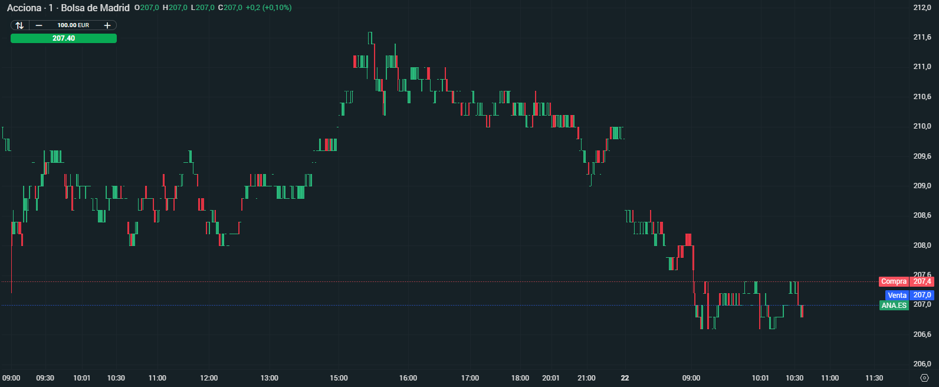Click the 11:30 time axis label
939x387 pixels.
tap(874, 378)
